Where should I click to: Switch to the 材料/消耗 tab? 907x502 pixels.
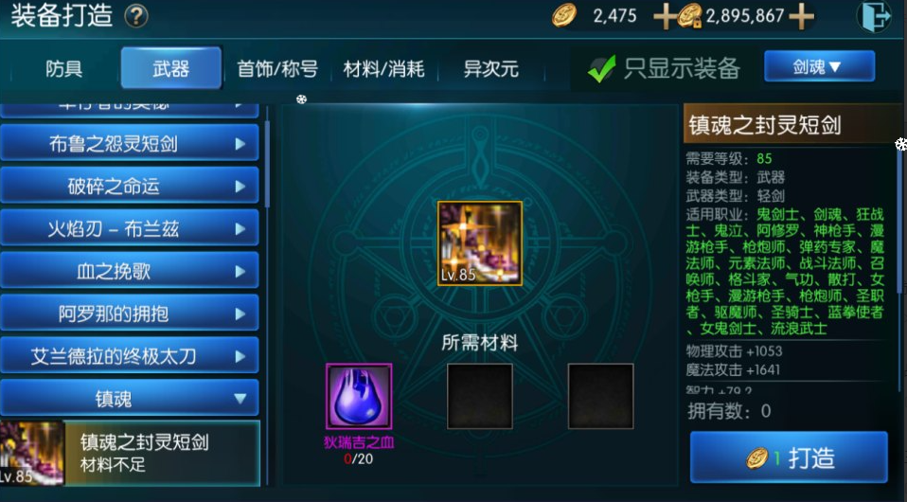pyautogui.click(x=383, y=69)
